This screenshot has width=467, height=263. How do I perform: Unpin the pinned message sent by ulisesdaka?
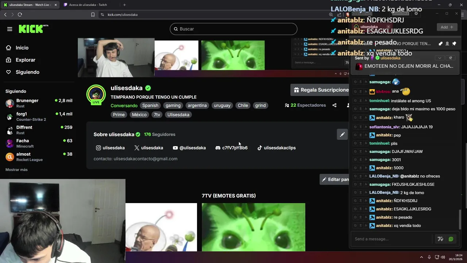click(x=450, y=58)
